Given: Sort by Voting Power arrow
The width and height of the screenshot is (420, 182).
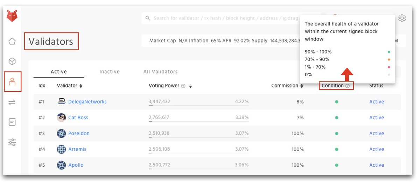Looking at the screenshot, I should coord(190,86).
